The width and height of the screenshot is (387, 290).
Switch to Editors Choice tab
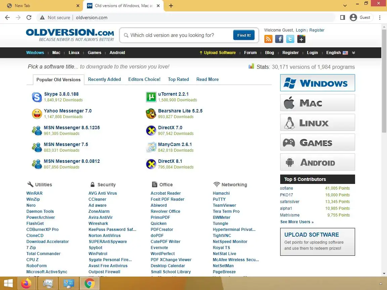coord(144,80)
